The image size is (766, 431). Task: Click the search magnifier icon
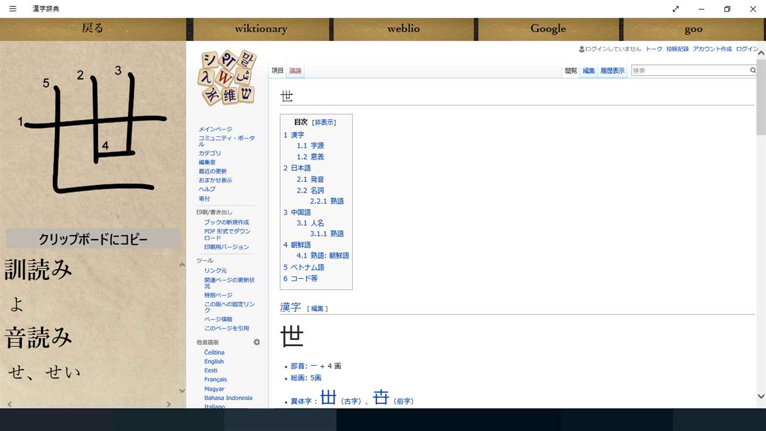753,70
